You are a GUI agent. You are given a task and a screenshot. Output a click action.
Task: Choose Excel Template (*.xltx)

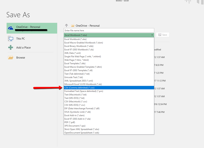pyautogui.click(x=109, y=63)
